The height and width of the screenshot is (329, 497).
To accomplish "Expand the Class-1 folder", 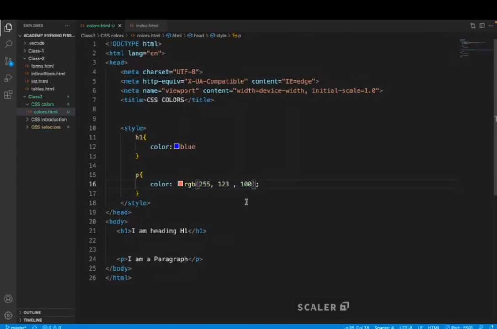I will (36, 51).
